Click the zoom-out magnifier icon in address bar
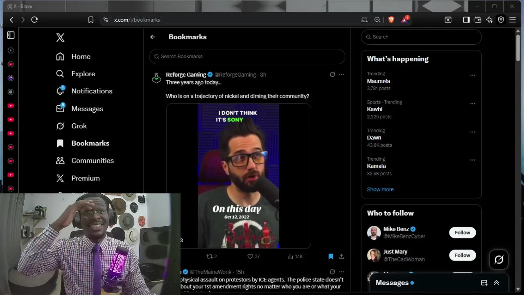524x295 pixels. pyautogui.click(x=377, y=20)
